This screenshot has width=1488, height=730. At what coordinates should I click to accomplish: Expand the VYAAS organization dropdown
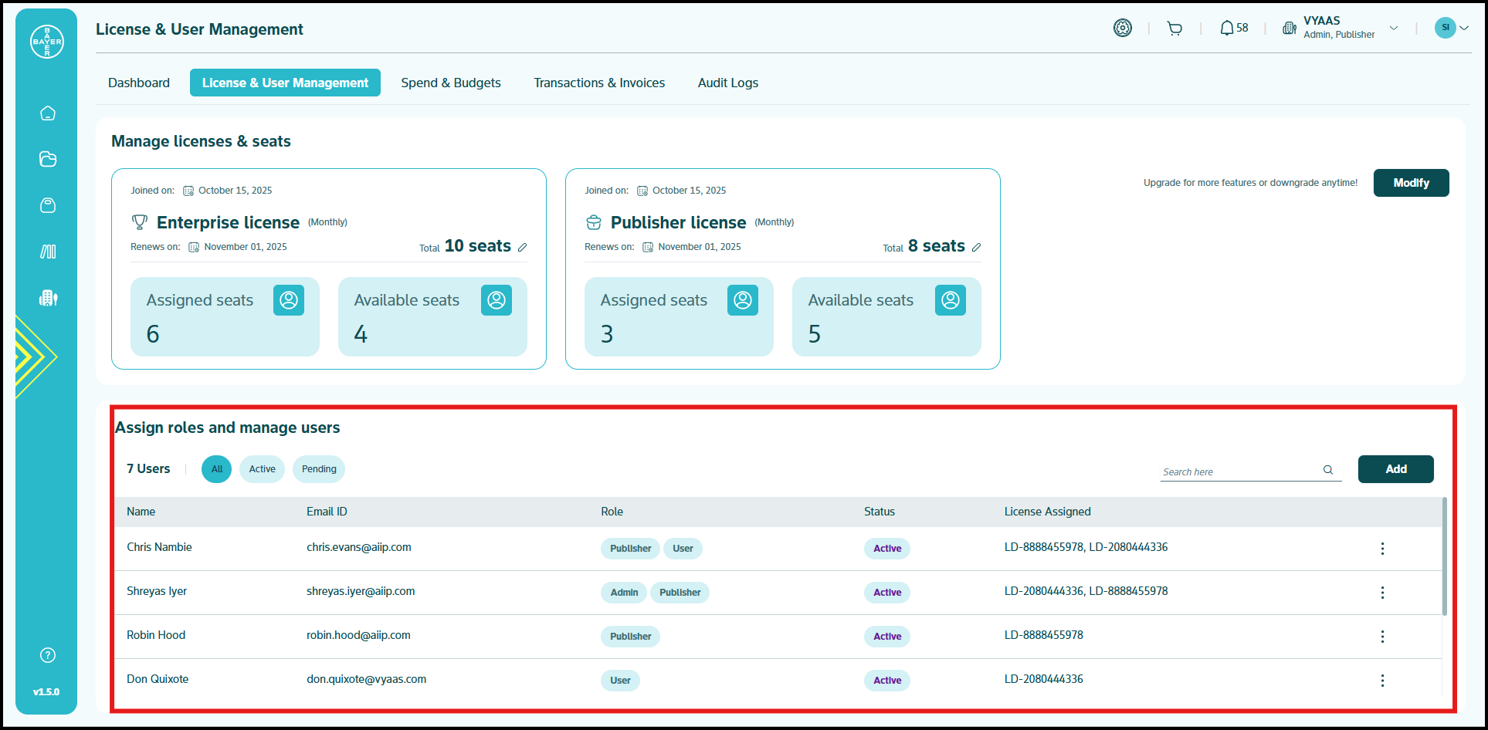[x=1394, y=28]
